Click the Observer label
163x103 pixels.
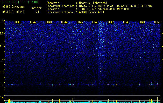[53, 3]
